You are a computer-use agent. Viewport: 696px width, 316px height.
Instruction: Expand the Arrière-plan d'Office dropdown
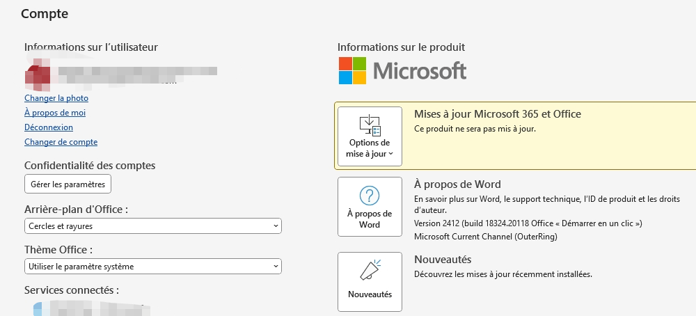(x=153, y=226)
